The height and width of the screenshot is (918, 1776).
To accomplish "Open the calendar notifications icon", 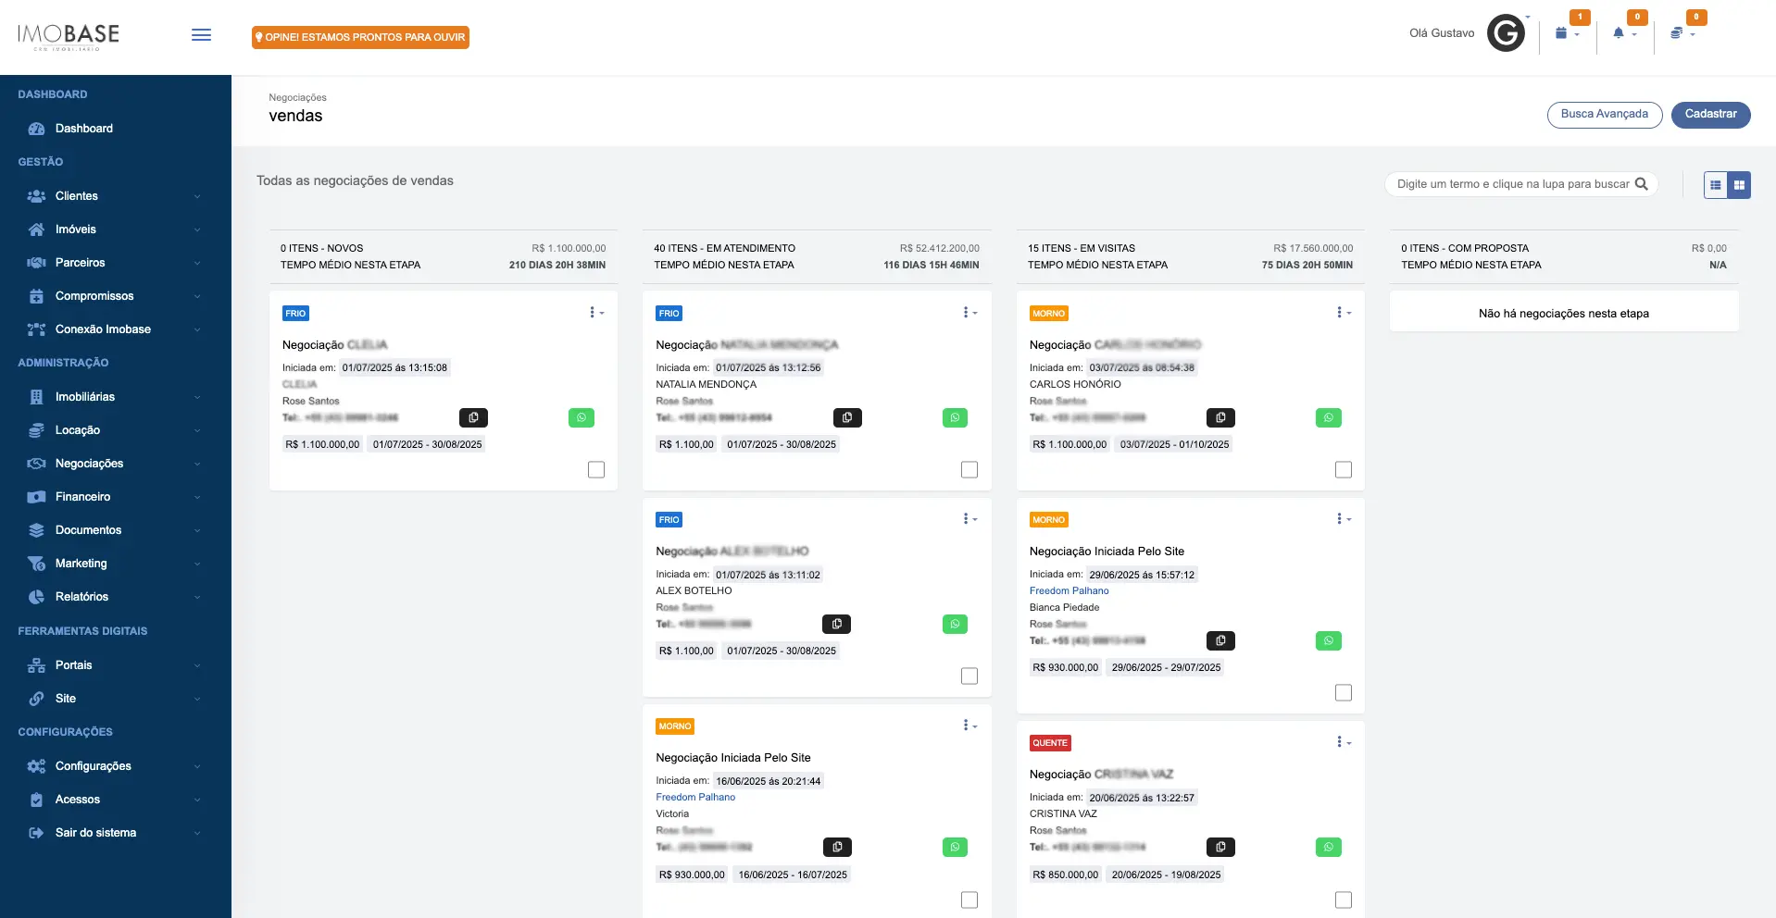I will coord(1566,33).
